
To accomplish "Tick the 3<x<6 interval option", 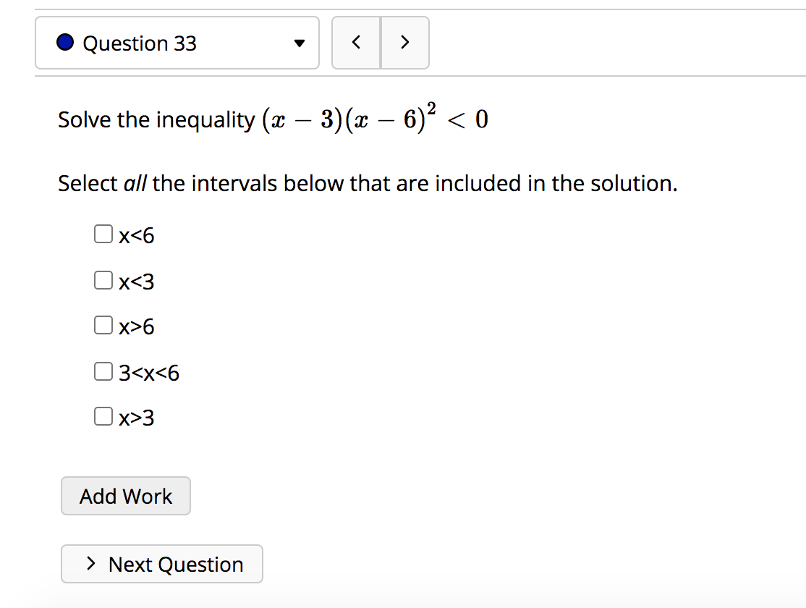I will [x=103, y=371].
